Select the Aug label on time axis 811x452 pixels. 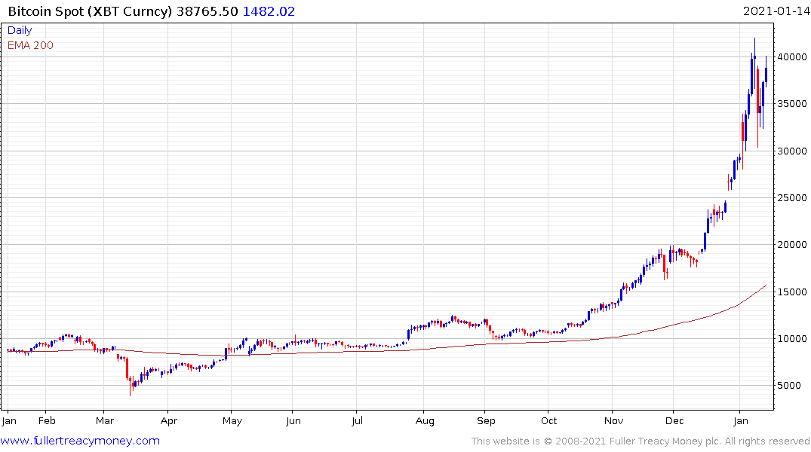425,422
